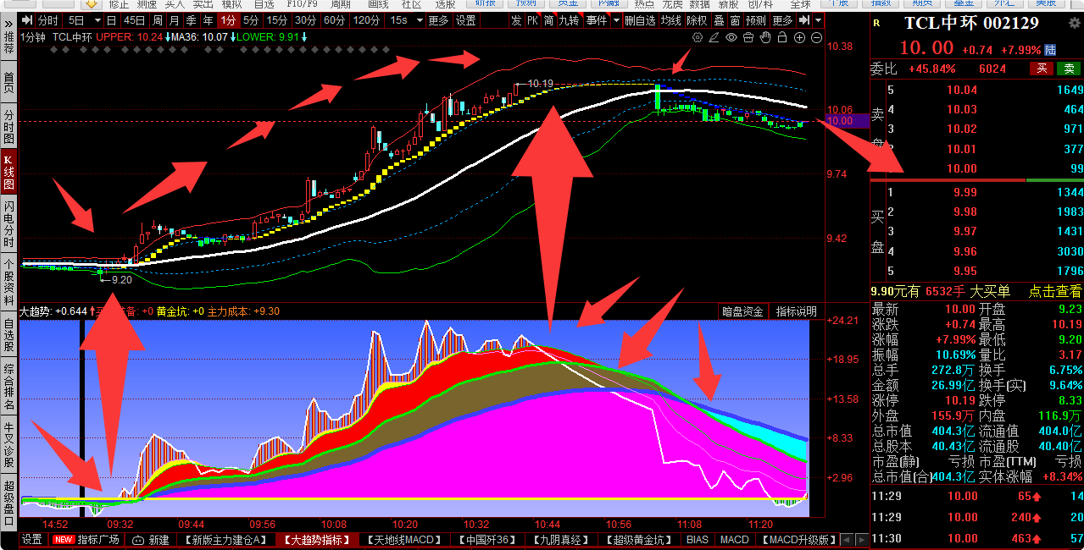Image resolution: width=1084 pixels, height=550 pixels.
Task: Open chart settings gear icon
Action: (x=698, y=37)
